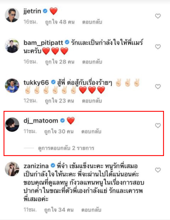
Task: Reply to tukky66's comment
Action: tap(92, 101)
